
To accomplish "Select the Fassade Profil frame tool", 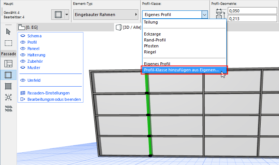I will pyautogui.click(x=8, y=75).
